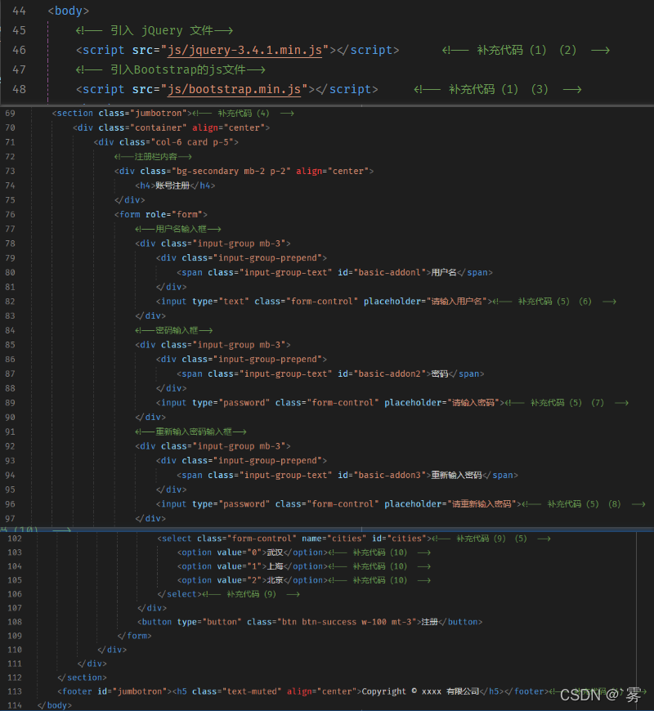Click the "btn btn-success w-100 mt-3" class value
The height and width of the screenshot is (711, 654).
click(x=347, y=622)
